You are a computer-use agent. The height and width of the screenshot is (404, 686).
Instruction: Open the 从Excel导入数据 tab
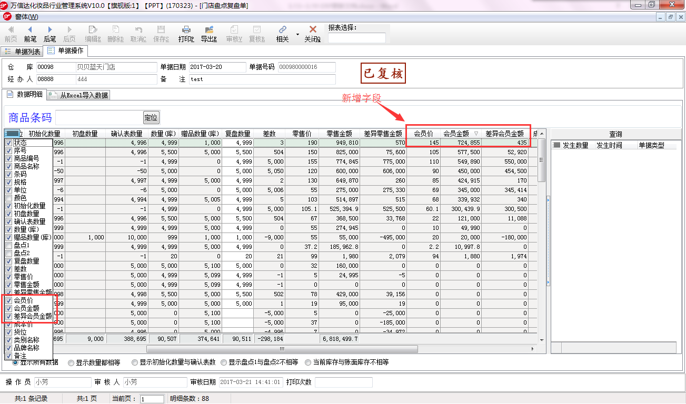point(78,95)
